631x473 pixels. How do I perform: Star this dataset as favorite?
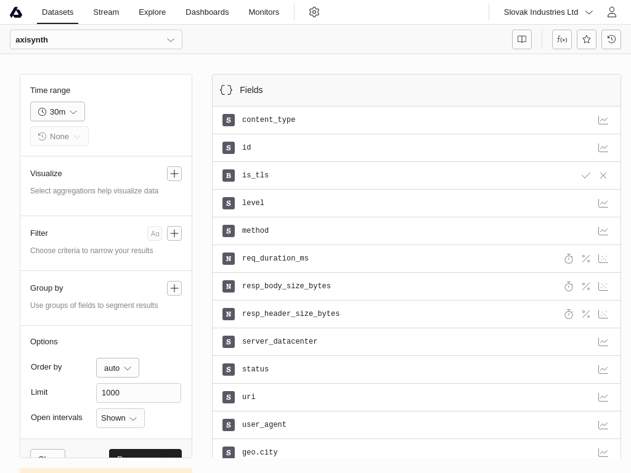pyautogui.click(x=587, y=39)
